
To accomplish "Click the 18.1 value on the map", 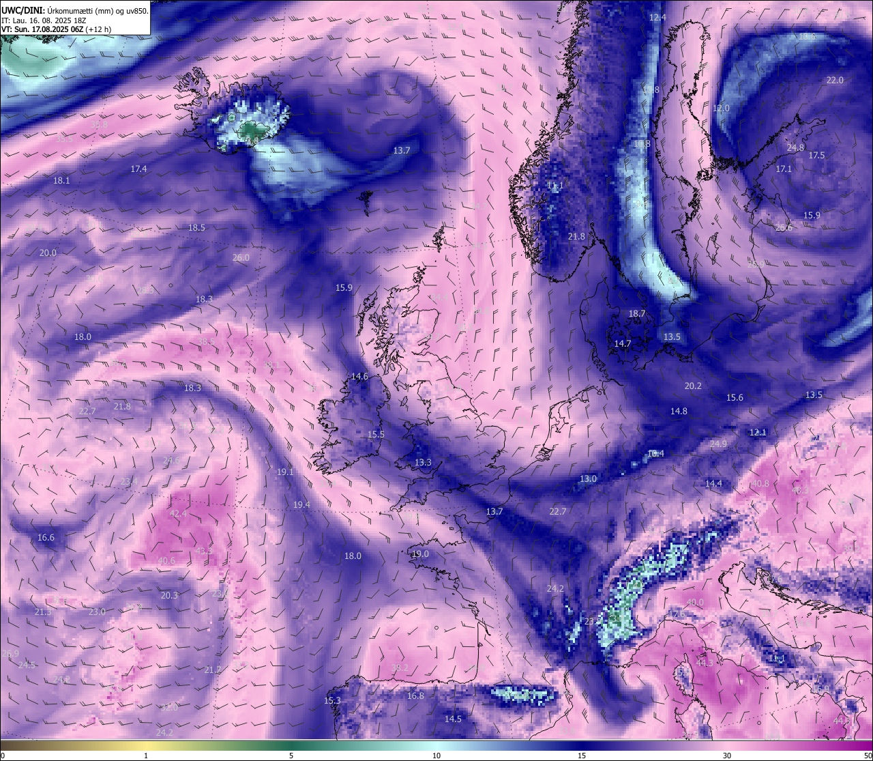I will [61, 180].
